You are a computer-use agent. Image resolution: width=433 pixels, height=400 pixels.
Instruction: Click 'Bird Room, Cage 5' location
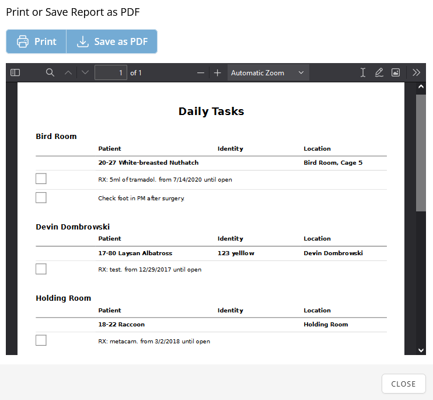coord(333,163)
